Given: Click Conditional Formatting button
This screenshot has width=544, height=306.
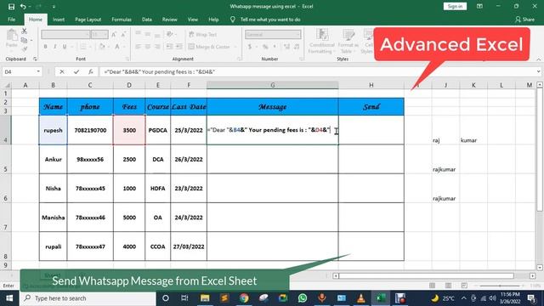Looking at the screenshot, I should (321, 42).
